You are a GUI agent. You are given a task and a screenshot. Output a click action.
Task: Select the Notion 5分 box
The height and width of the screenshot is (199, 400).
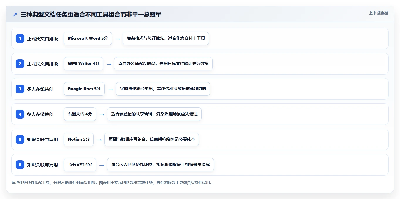point(79,139)
